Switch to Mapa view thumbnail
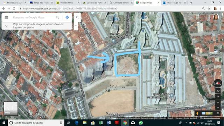The image size is (224, 126). [x=11, y=108]
